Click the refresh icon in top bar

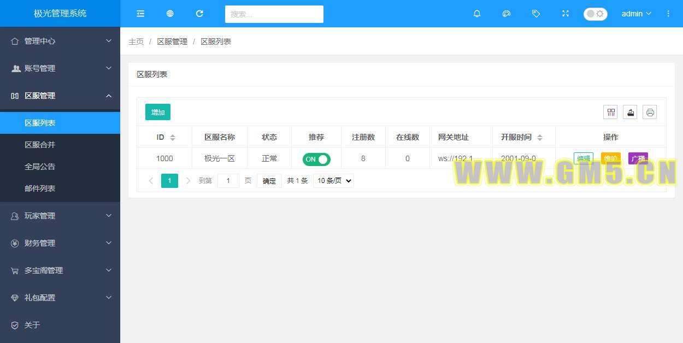[x=199, y=14]
